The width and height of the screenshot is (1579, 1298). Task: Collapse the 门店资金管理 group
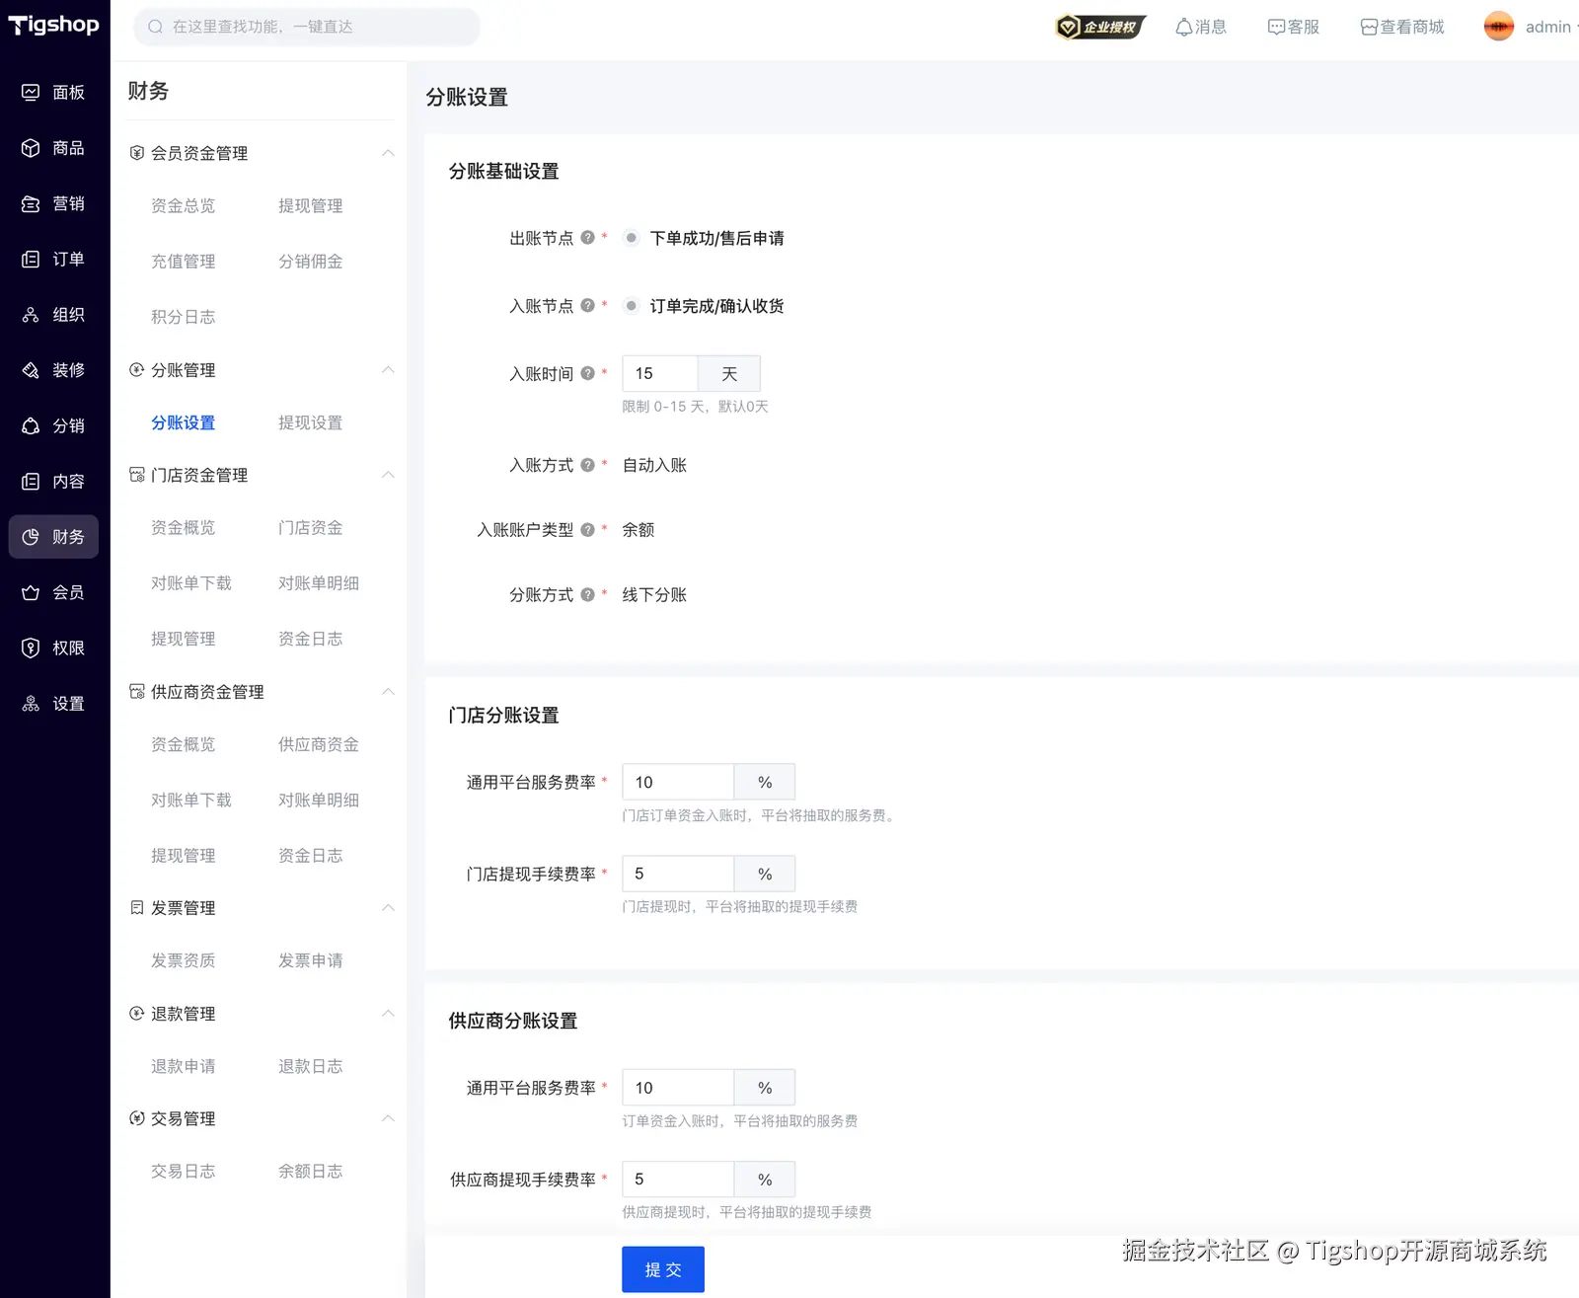388,475
